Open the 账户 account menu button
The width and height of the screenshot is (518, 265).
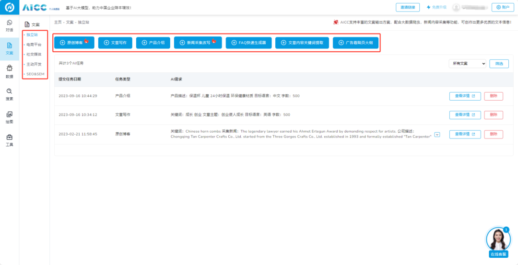[x=502, y=7]
